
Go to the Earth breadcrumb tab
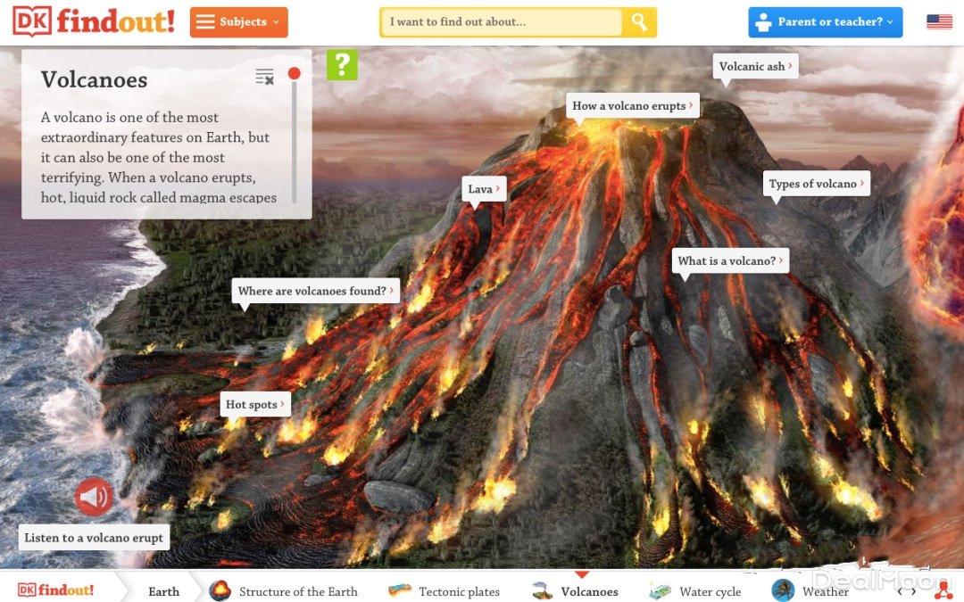click(x=163, y=591)
